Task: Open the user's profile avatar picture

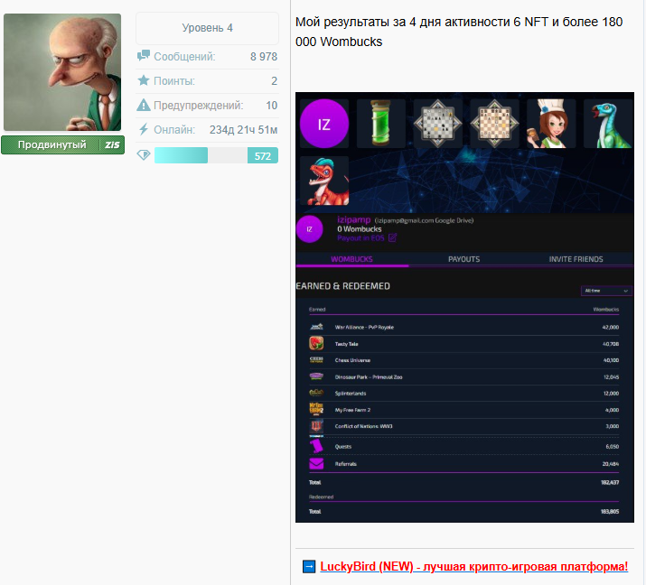Action: tap(61, 72)
